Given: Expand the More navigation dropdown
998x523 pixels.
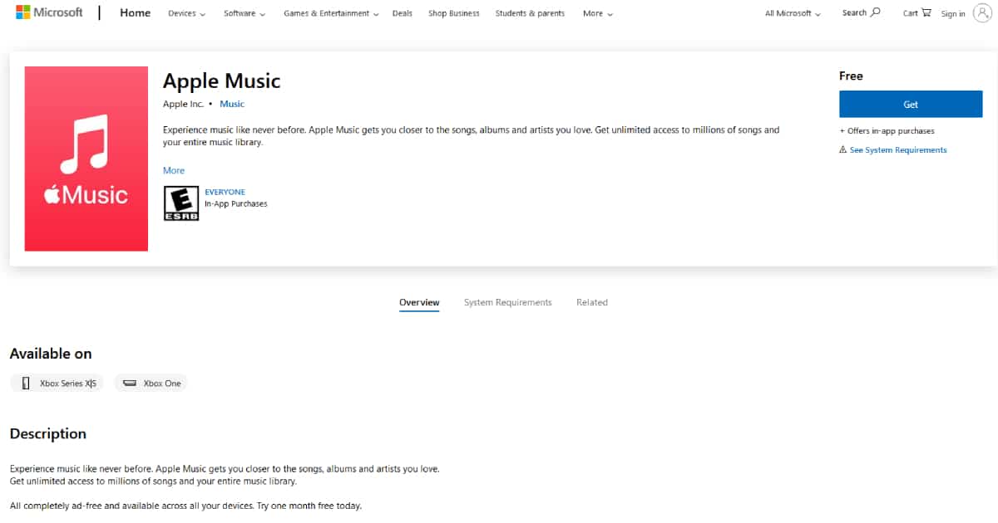Looking at the screenshot, I should [x=598, y=13].
